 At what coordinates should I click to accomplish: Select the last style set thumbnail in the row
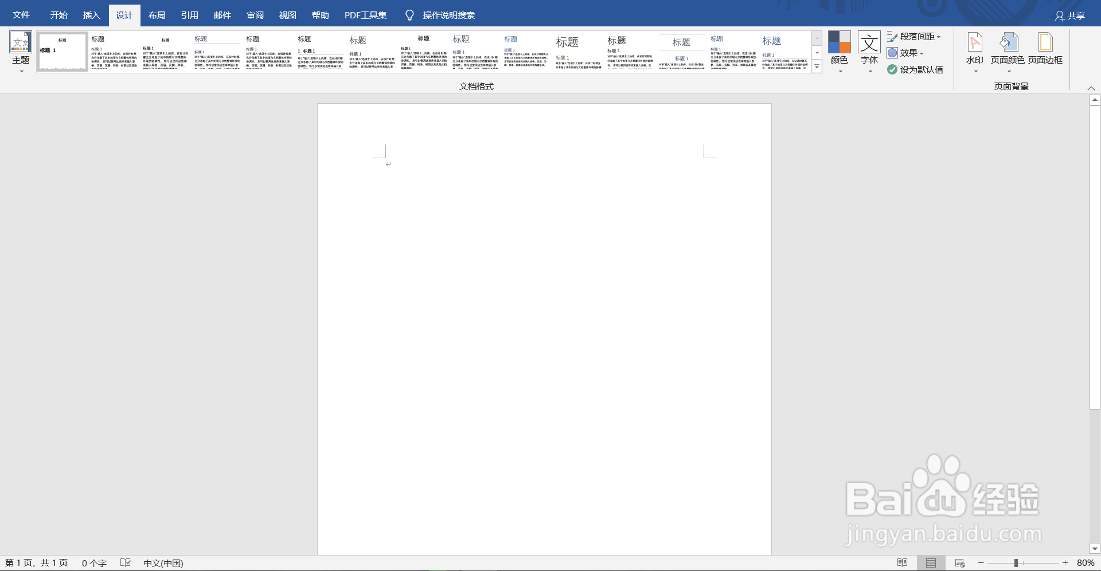click(x=785, y=52)
